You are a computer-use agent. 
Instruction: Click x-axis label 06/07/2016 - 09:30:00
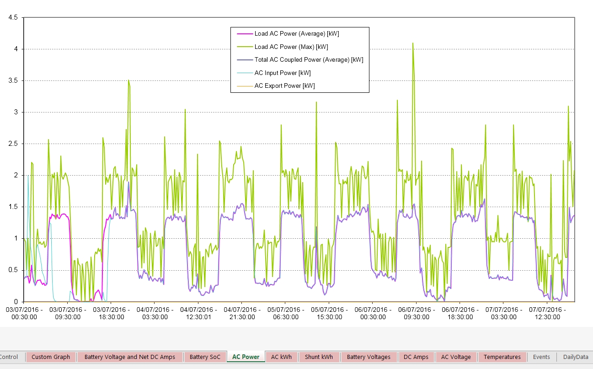click(417, 313)
